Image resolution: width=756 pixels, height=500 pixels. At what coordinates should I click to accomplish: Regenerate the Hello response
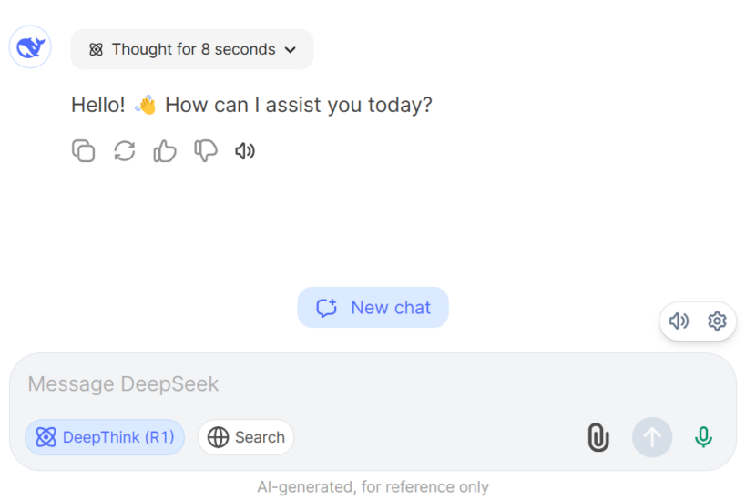(125, 151)
